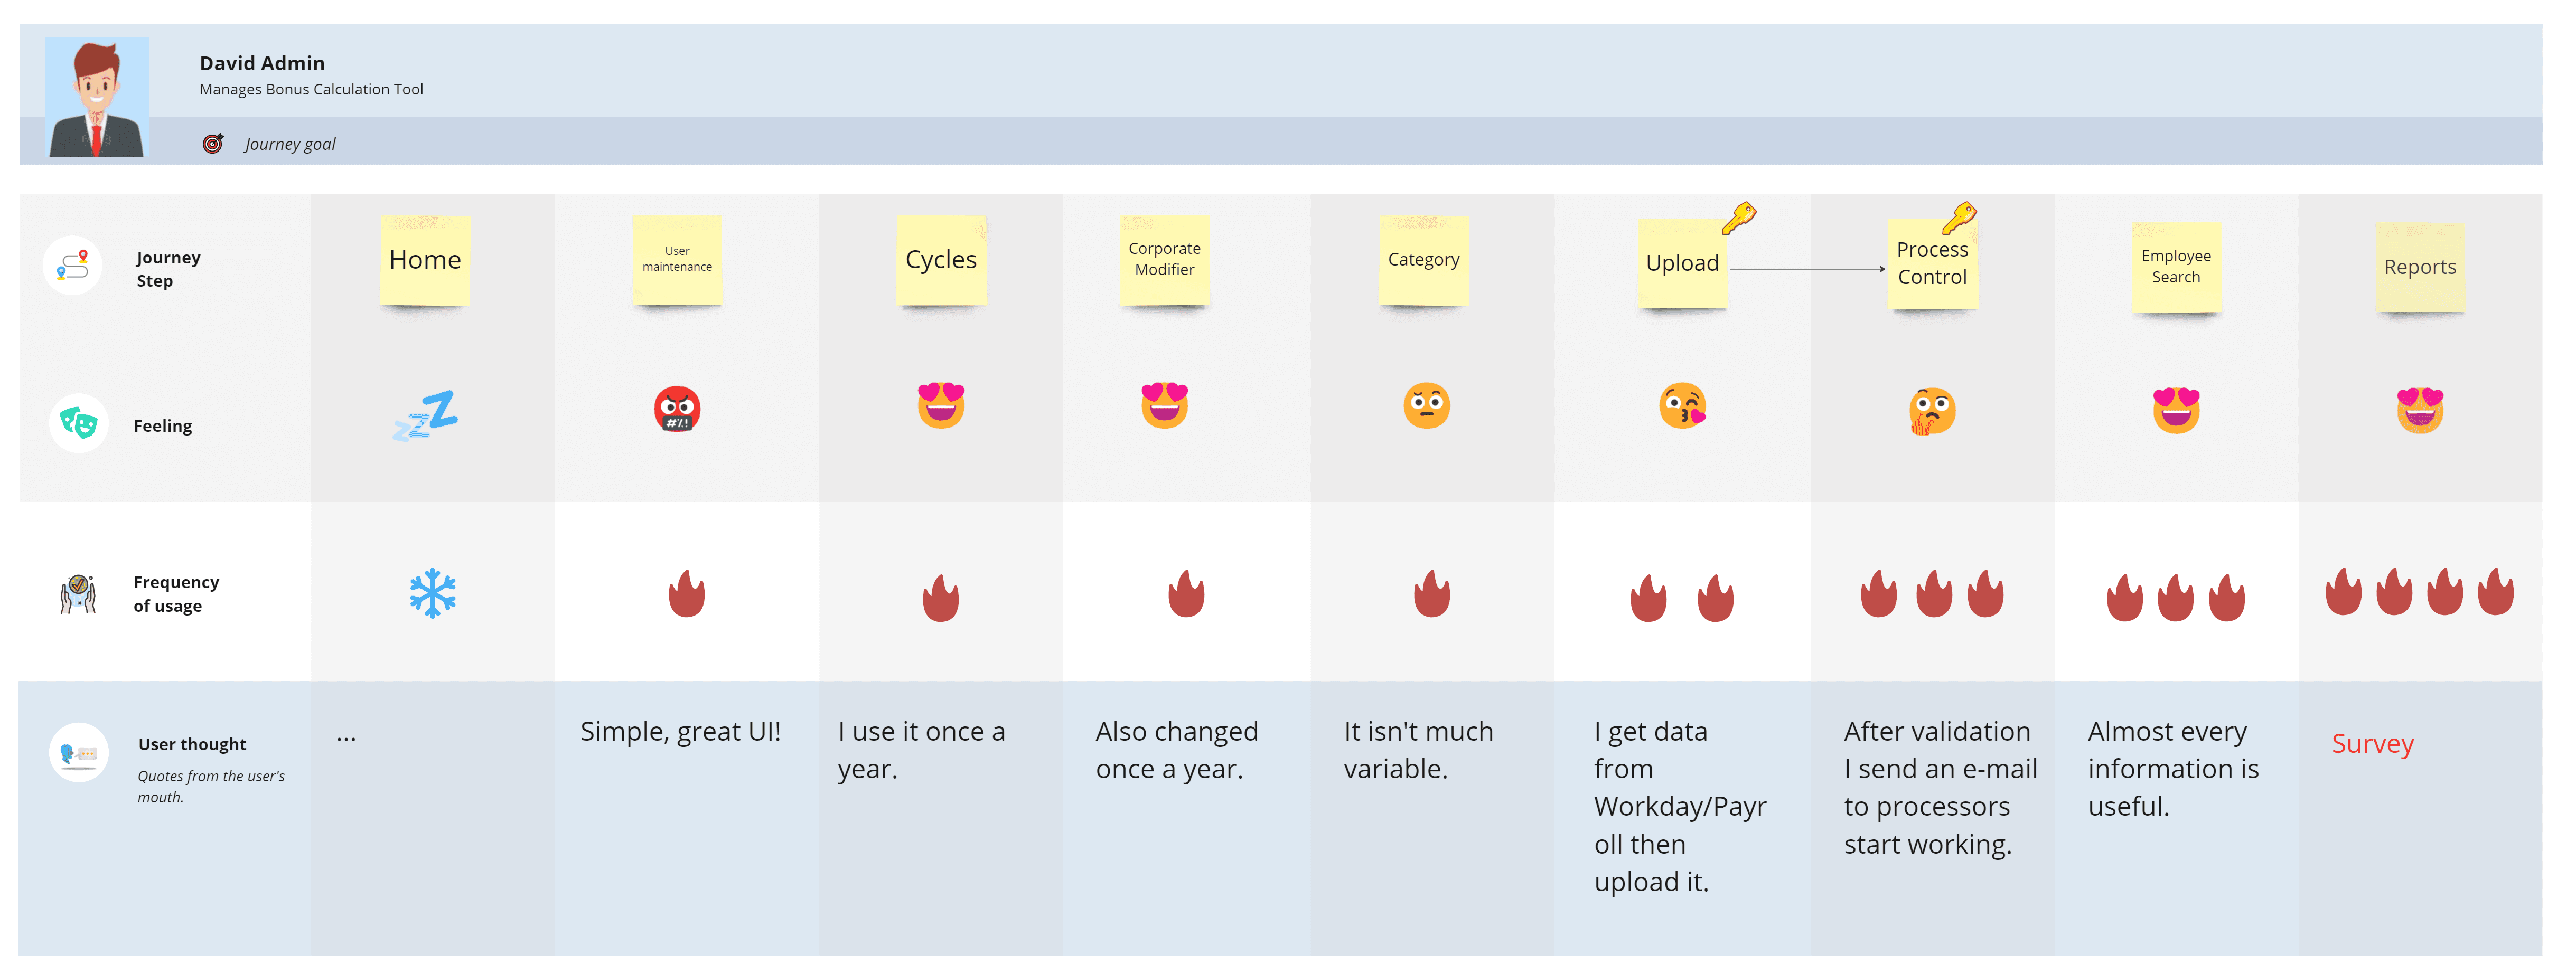Click the kissing face emoji under Upload

pyautogui.click(x=1683, y=405)
